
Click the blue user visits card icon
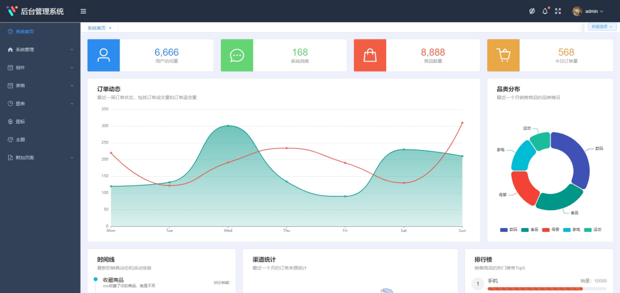pyautogui.click(x=104, y=56)
